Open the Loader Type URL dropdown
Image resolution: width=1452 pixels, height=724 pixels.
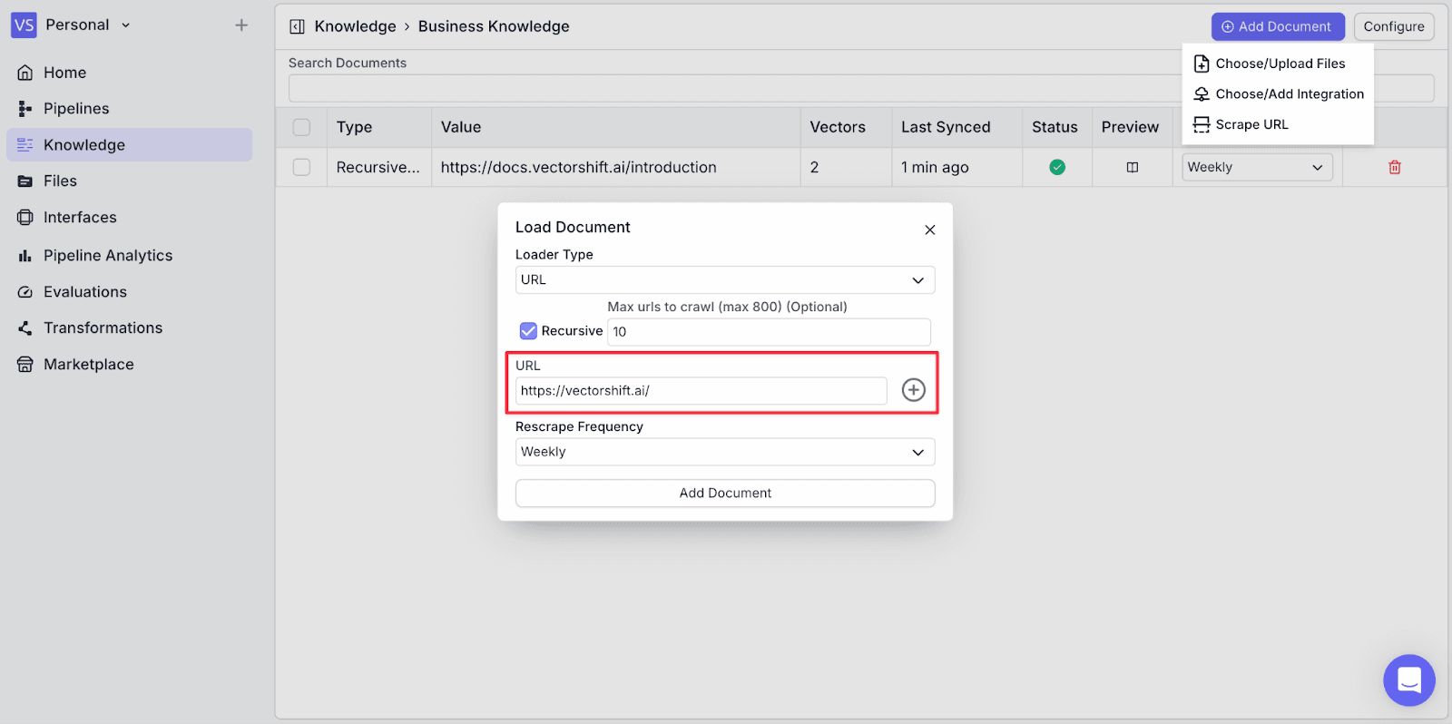725,279
